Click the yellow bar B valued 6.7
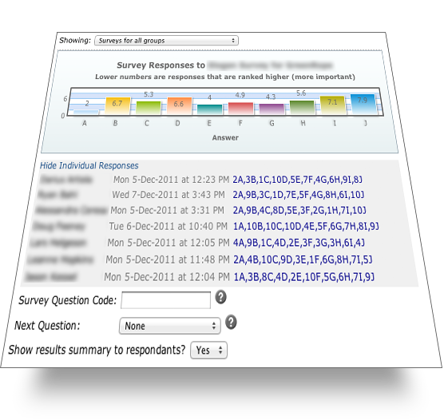Viewport: 444px width, 420px height. coord(117,105)
